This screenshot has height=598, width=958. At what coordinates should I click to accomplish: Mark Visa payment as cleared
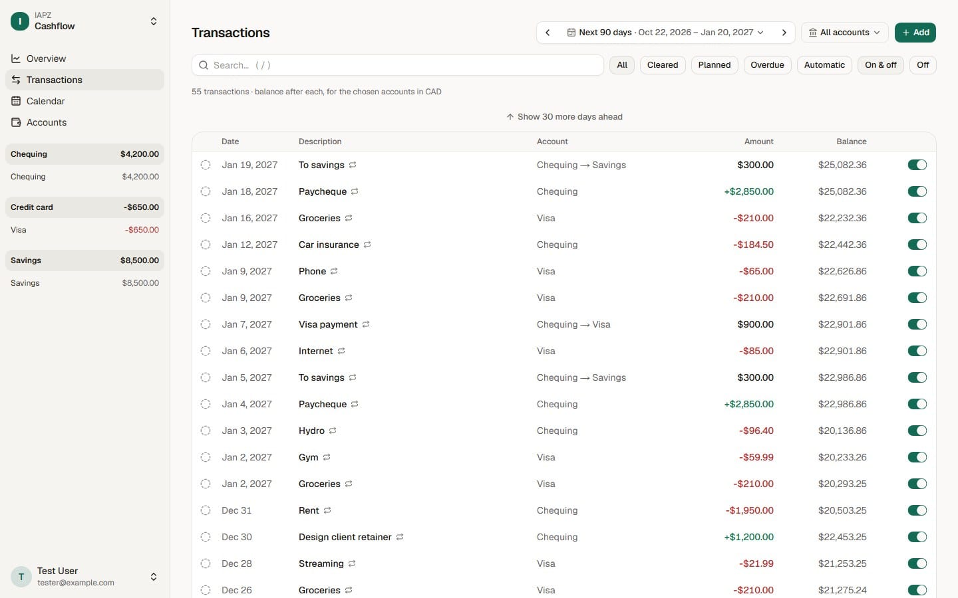pyautogui.click(x=206, y=324)
